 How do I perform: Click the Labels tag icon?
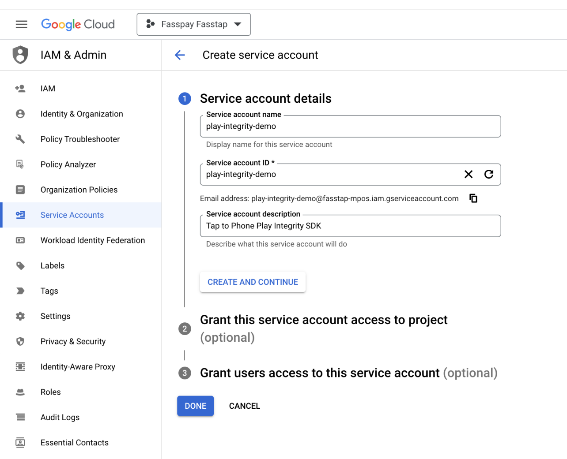[20, 266]
